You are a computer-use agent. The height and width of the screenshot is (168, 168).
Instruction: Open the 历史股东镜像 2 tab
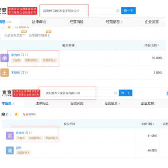click(39, 35)
